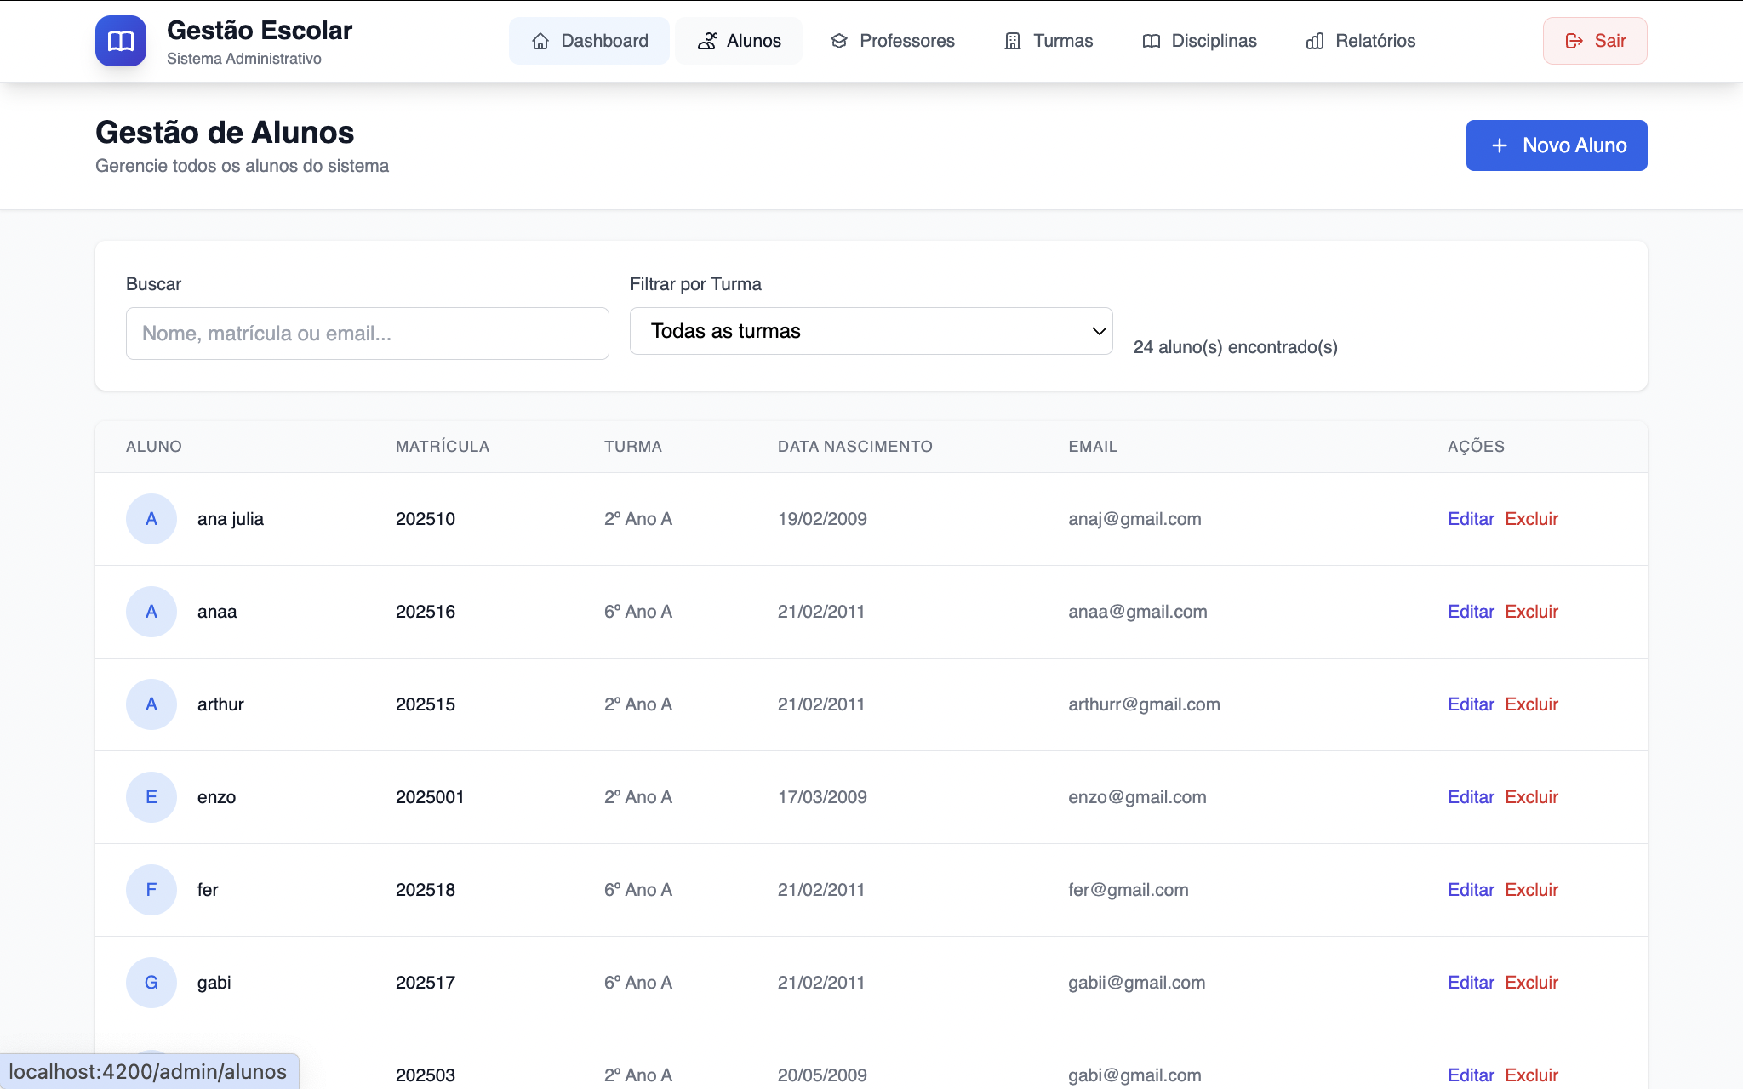Click Excluir for student fer

(x=1531, y=890)
